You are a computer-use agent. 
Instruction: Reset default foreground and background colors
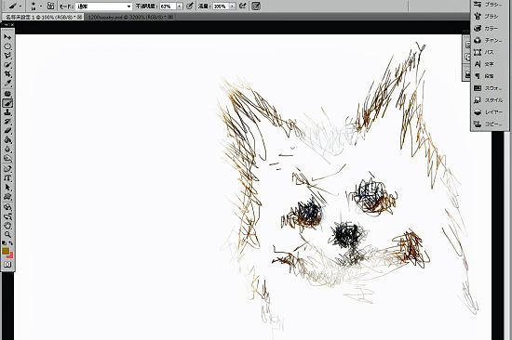[5, 243]
